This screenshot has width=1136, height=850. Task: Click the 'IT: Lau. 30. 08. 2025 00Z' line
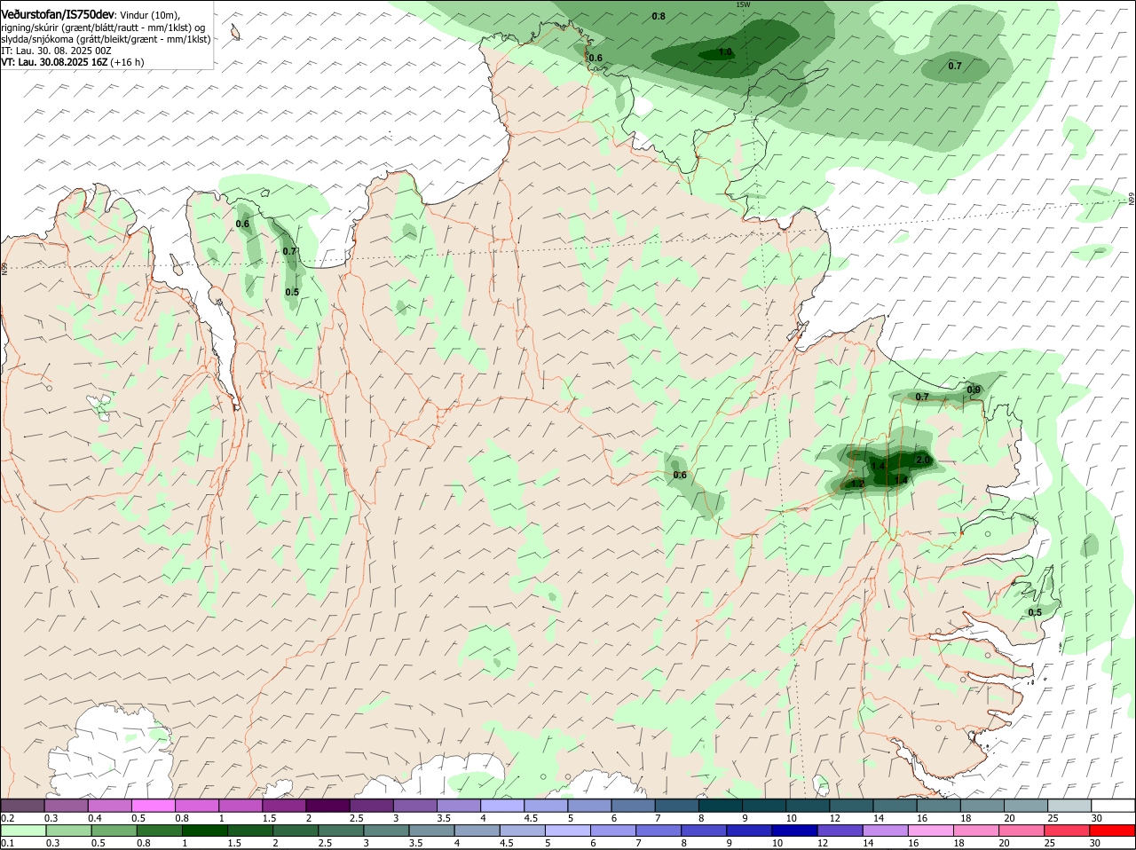[x=56, y=51]
